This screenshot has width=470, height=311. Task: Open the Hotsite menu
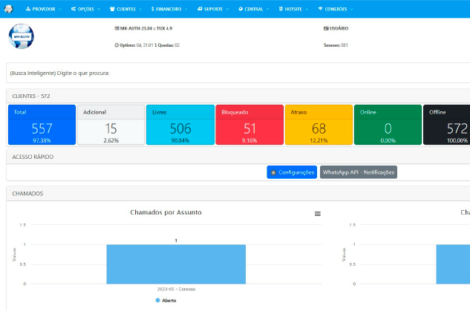click(293, 9)
